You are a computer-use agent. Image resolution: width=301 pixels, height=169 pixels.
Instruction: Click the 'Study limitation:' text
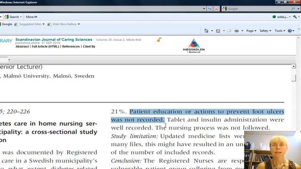point(135,136)
